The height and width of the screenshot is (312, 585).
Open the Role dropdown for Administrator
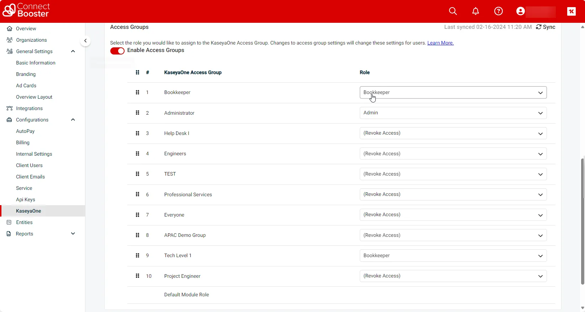(x=453, y=113)
